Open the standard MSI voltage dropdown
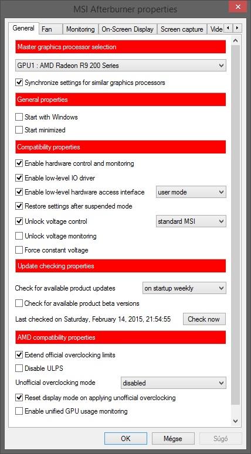Screen dimensions: 251x454 [x=191, y=221]
